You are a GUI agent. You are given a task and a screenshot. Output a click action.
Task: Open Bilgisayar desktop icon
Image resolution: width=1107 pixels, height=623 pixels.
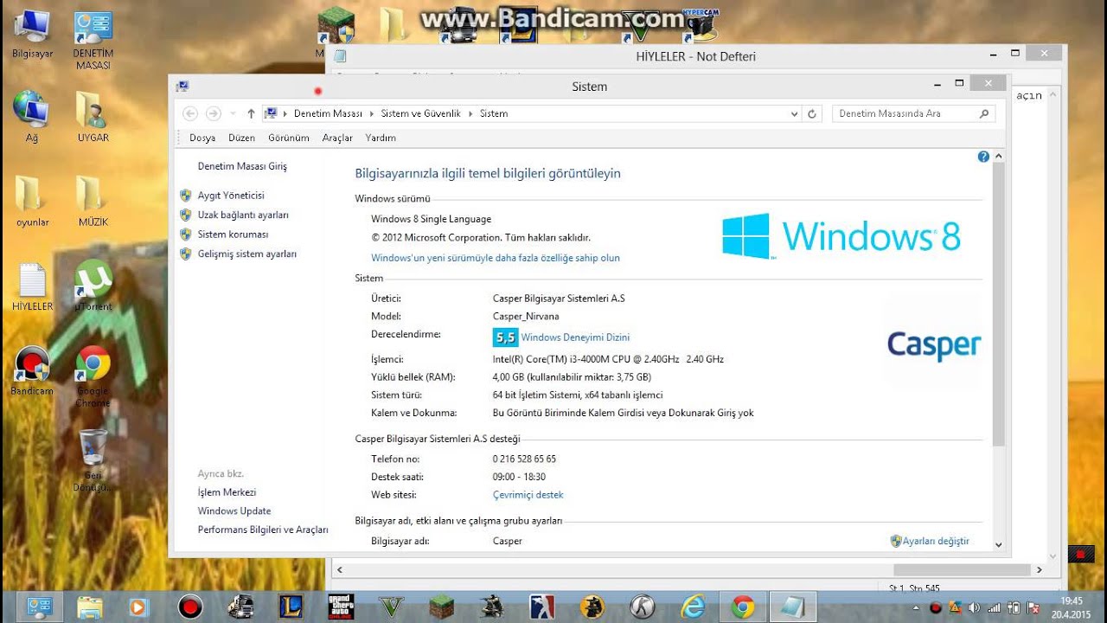tap(32, 35)
